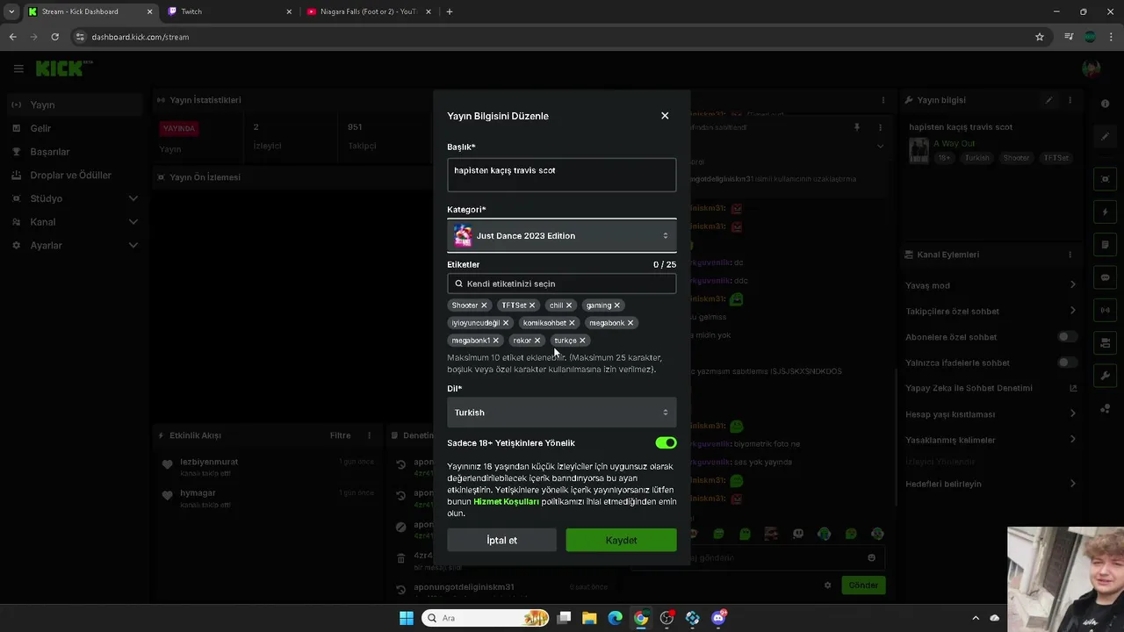Remove the iyioyuncudeğil tag
The width and height of the screenshot is (1124, 632).
pos(506,323)
